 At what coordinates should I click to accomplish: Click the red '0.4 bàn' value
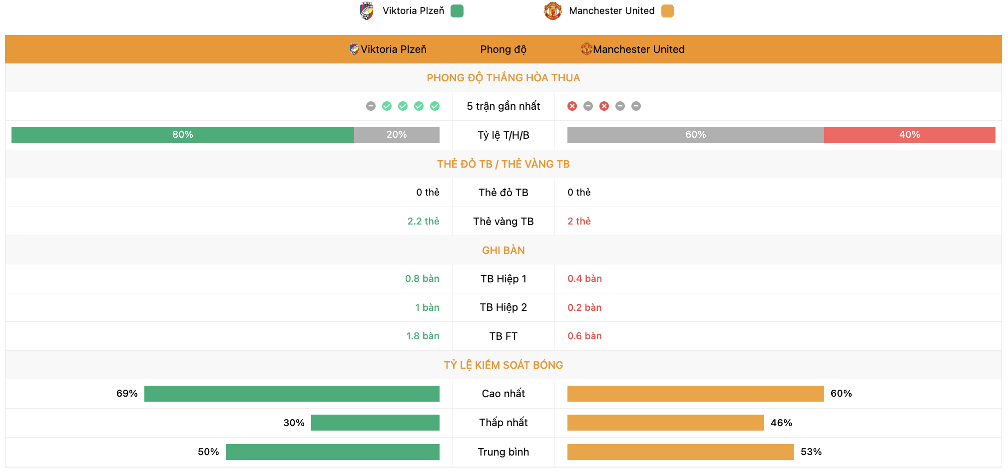[584, 278]
